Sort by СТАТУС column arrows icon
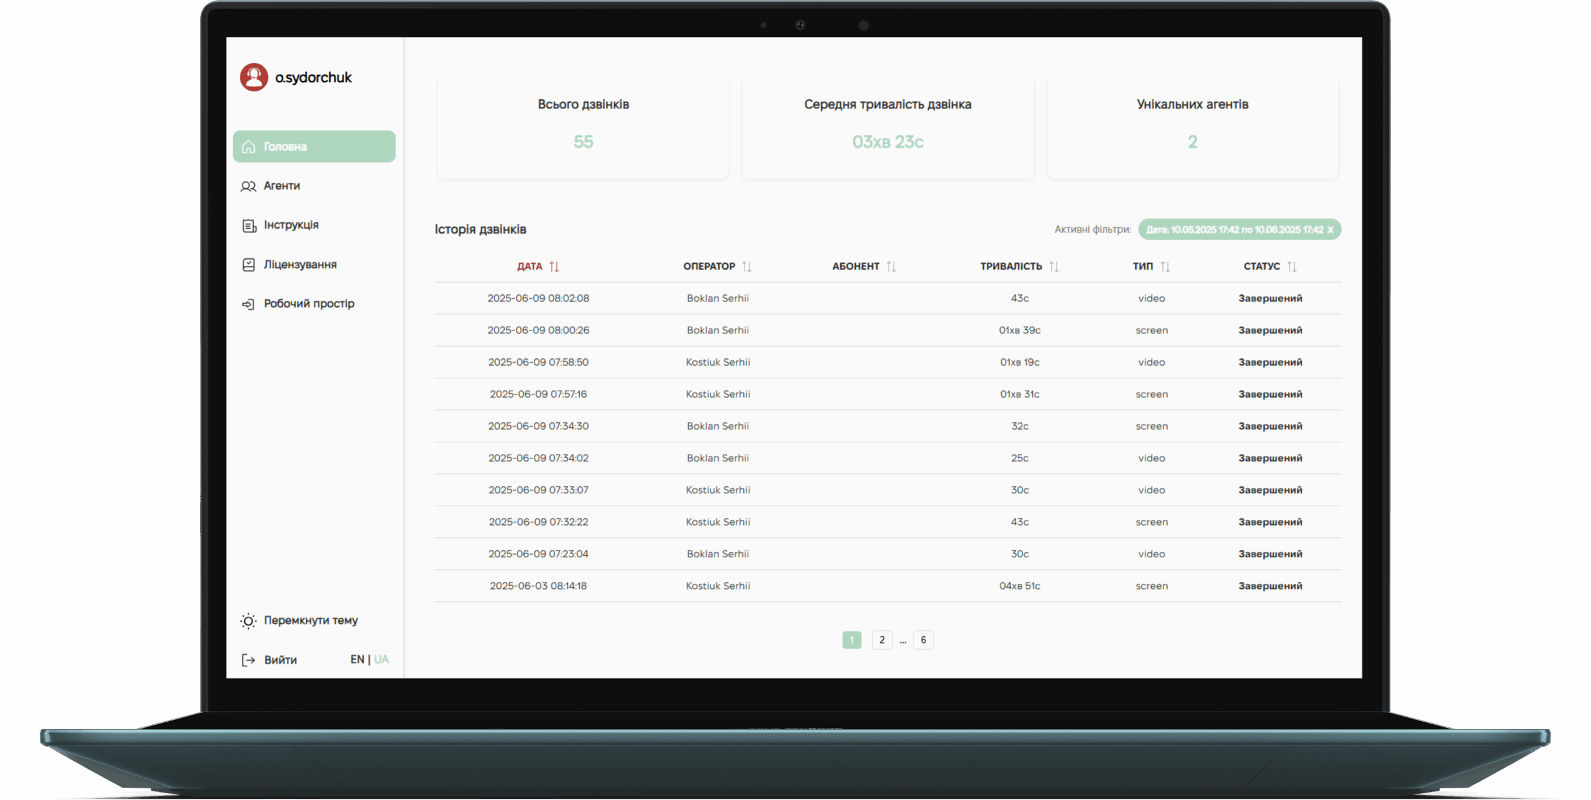 point(1292,266)
